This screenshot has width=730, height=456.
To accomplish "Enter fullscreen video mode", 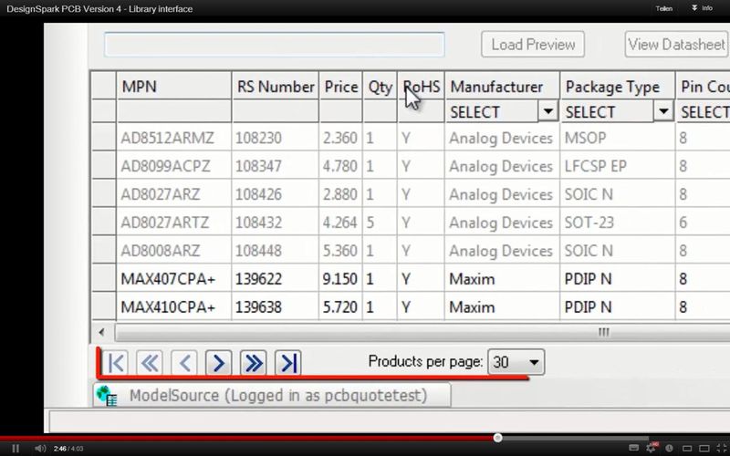I will (x=721, y=449).
